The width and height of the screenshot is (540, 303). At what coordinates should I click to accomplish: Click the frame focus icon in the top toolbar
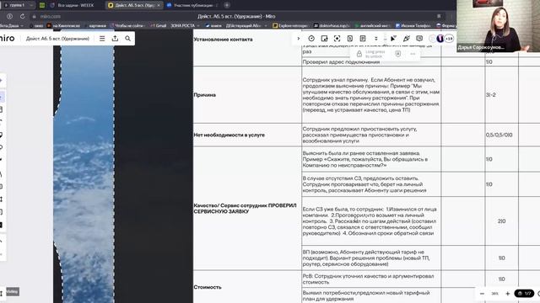point(337,39)
